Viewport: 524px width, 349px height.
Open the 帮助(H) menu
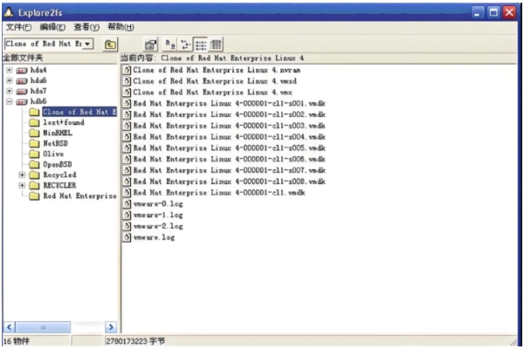(121, 27)
